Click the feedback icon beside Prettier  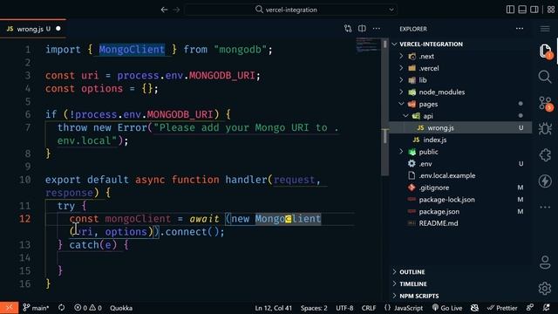[530, 308]
